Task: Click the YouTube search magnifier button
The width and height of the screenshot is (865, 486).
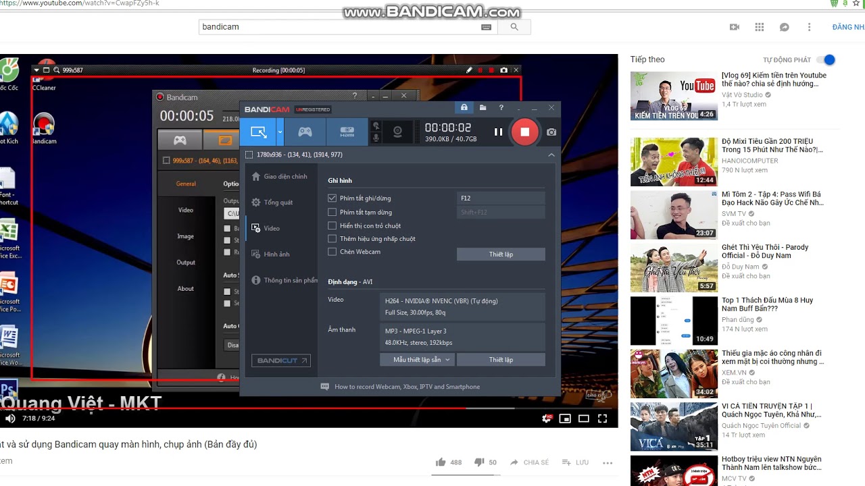Action: point(514,27)
